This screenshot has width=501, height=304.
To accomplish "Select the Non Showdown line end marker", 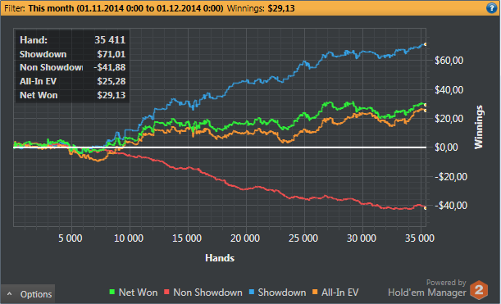I will 426,208.
